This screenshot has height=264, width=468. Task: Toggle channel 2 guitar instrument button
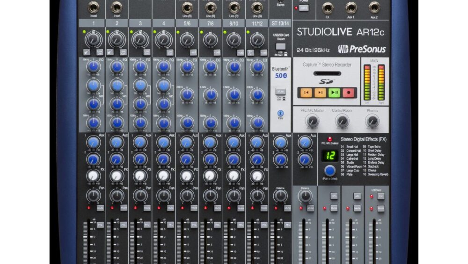[110, 52]
